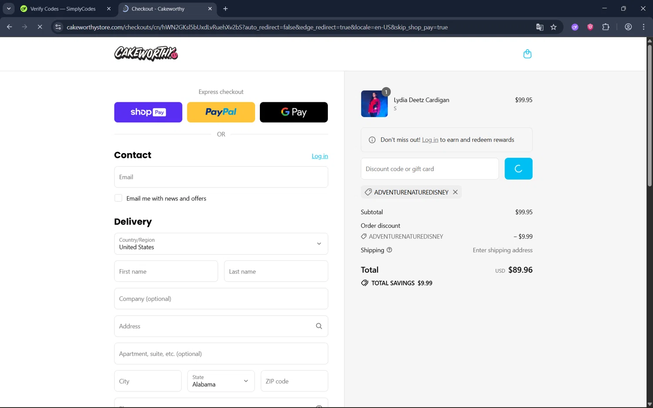Close the Checkout Cakeworthy tab
Viewport: 653px width, 408px height.
210,9
